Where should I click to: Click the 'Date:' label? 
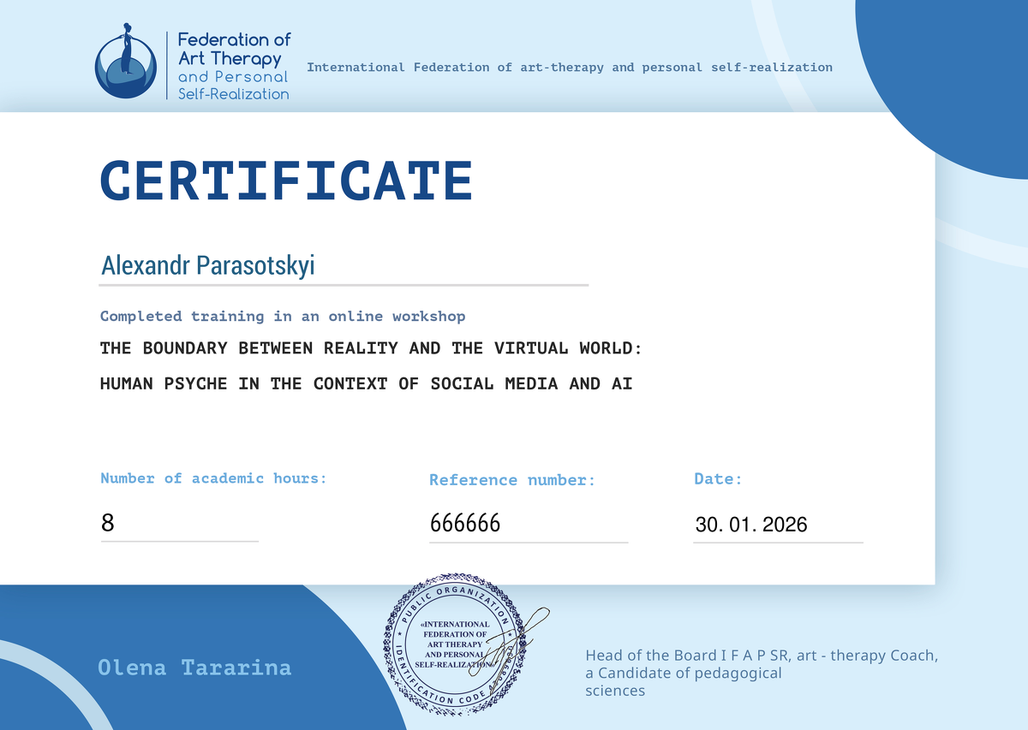(x=718, y=479)
